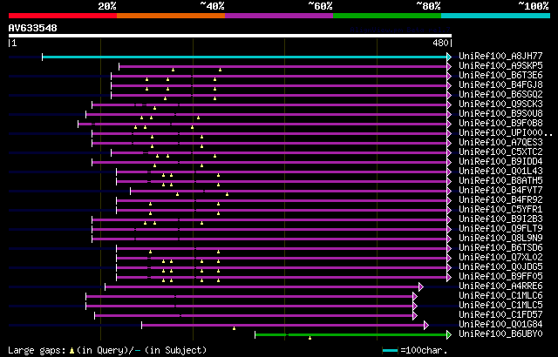Click UniRef100_Q7XL02 text
Image resolution: width=558 pixels, height=357 pixels.
click(x=500, y=258)
